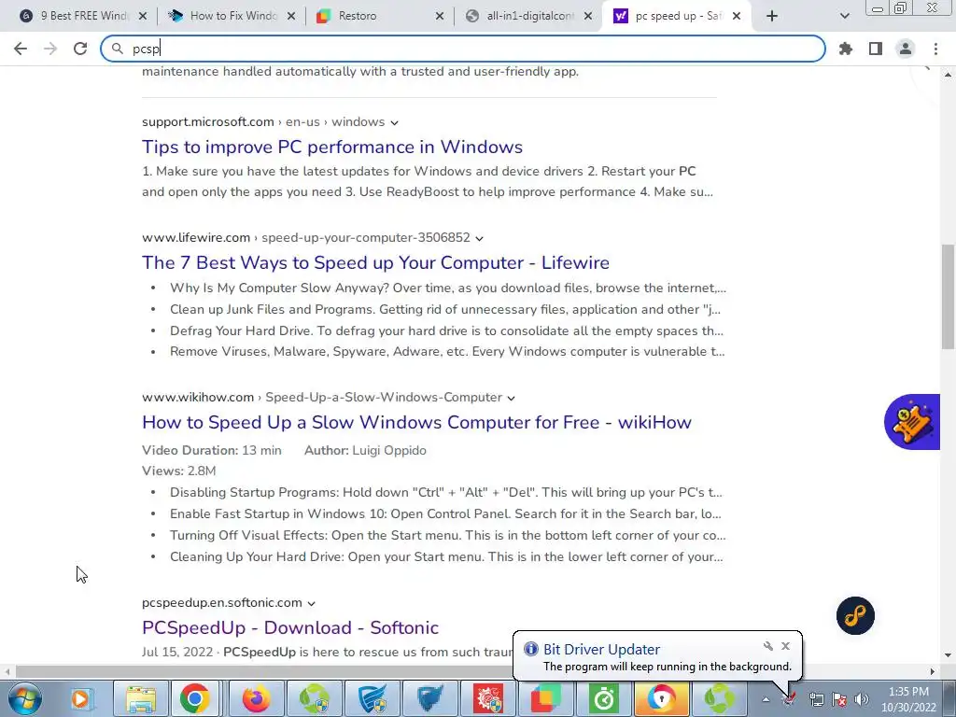The width and height of the screenshot is (956, 717).
Task: Click the support.microsoft.com URL text
Action: tap(208, 122)
